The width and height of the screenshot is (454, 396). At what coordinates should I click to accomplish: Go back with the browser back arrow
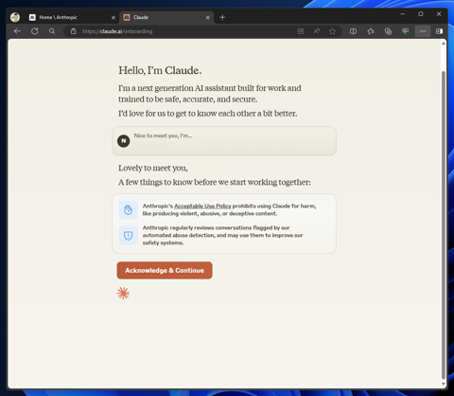[17, 31]
